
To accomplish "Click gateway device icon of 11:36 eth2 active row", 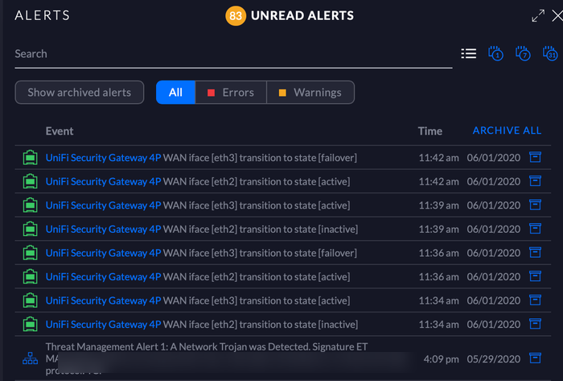I will point(31,276).
